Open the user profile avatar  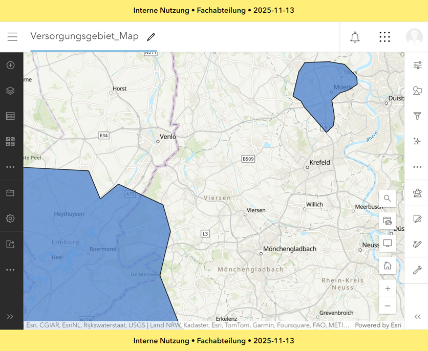pos(414,37)
